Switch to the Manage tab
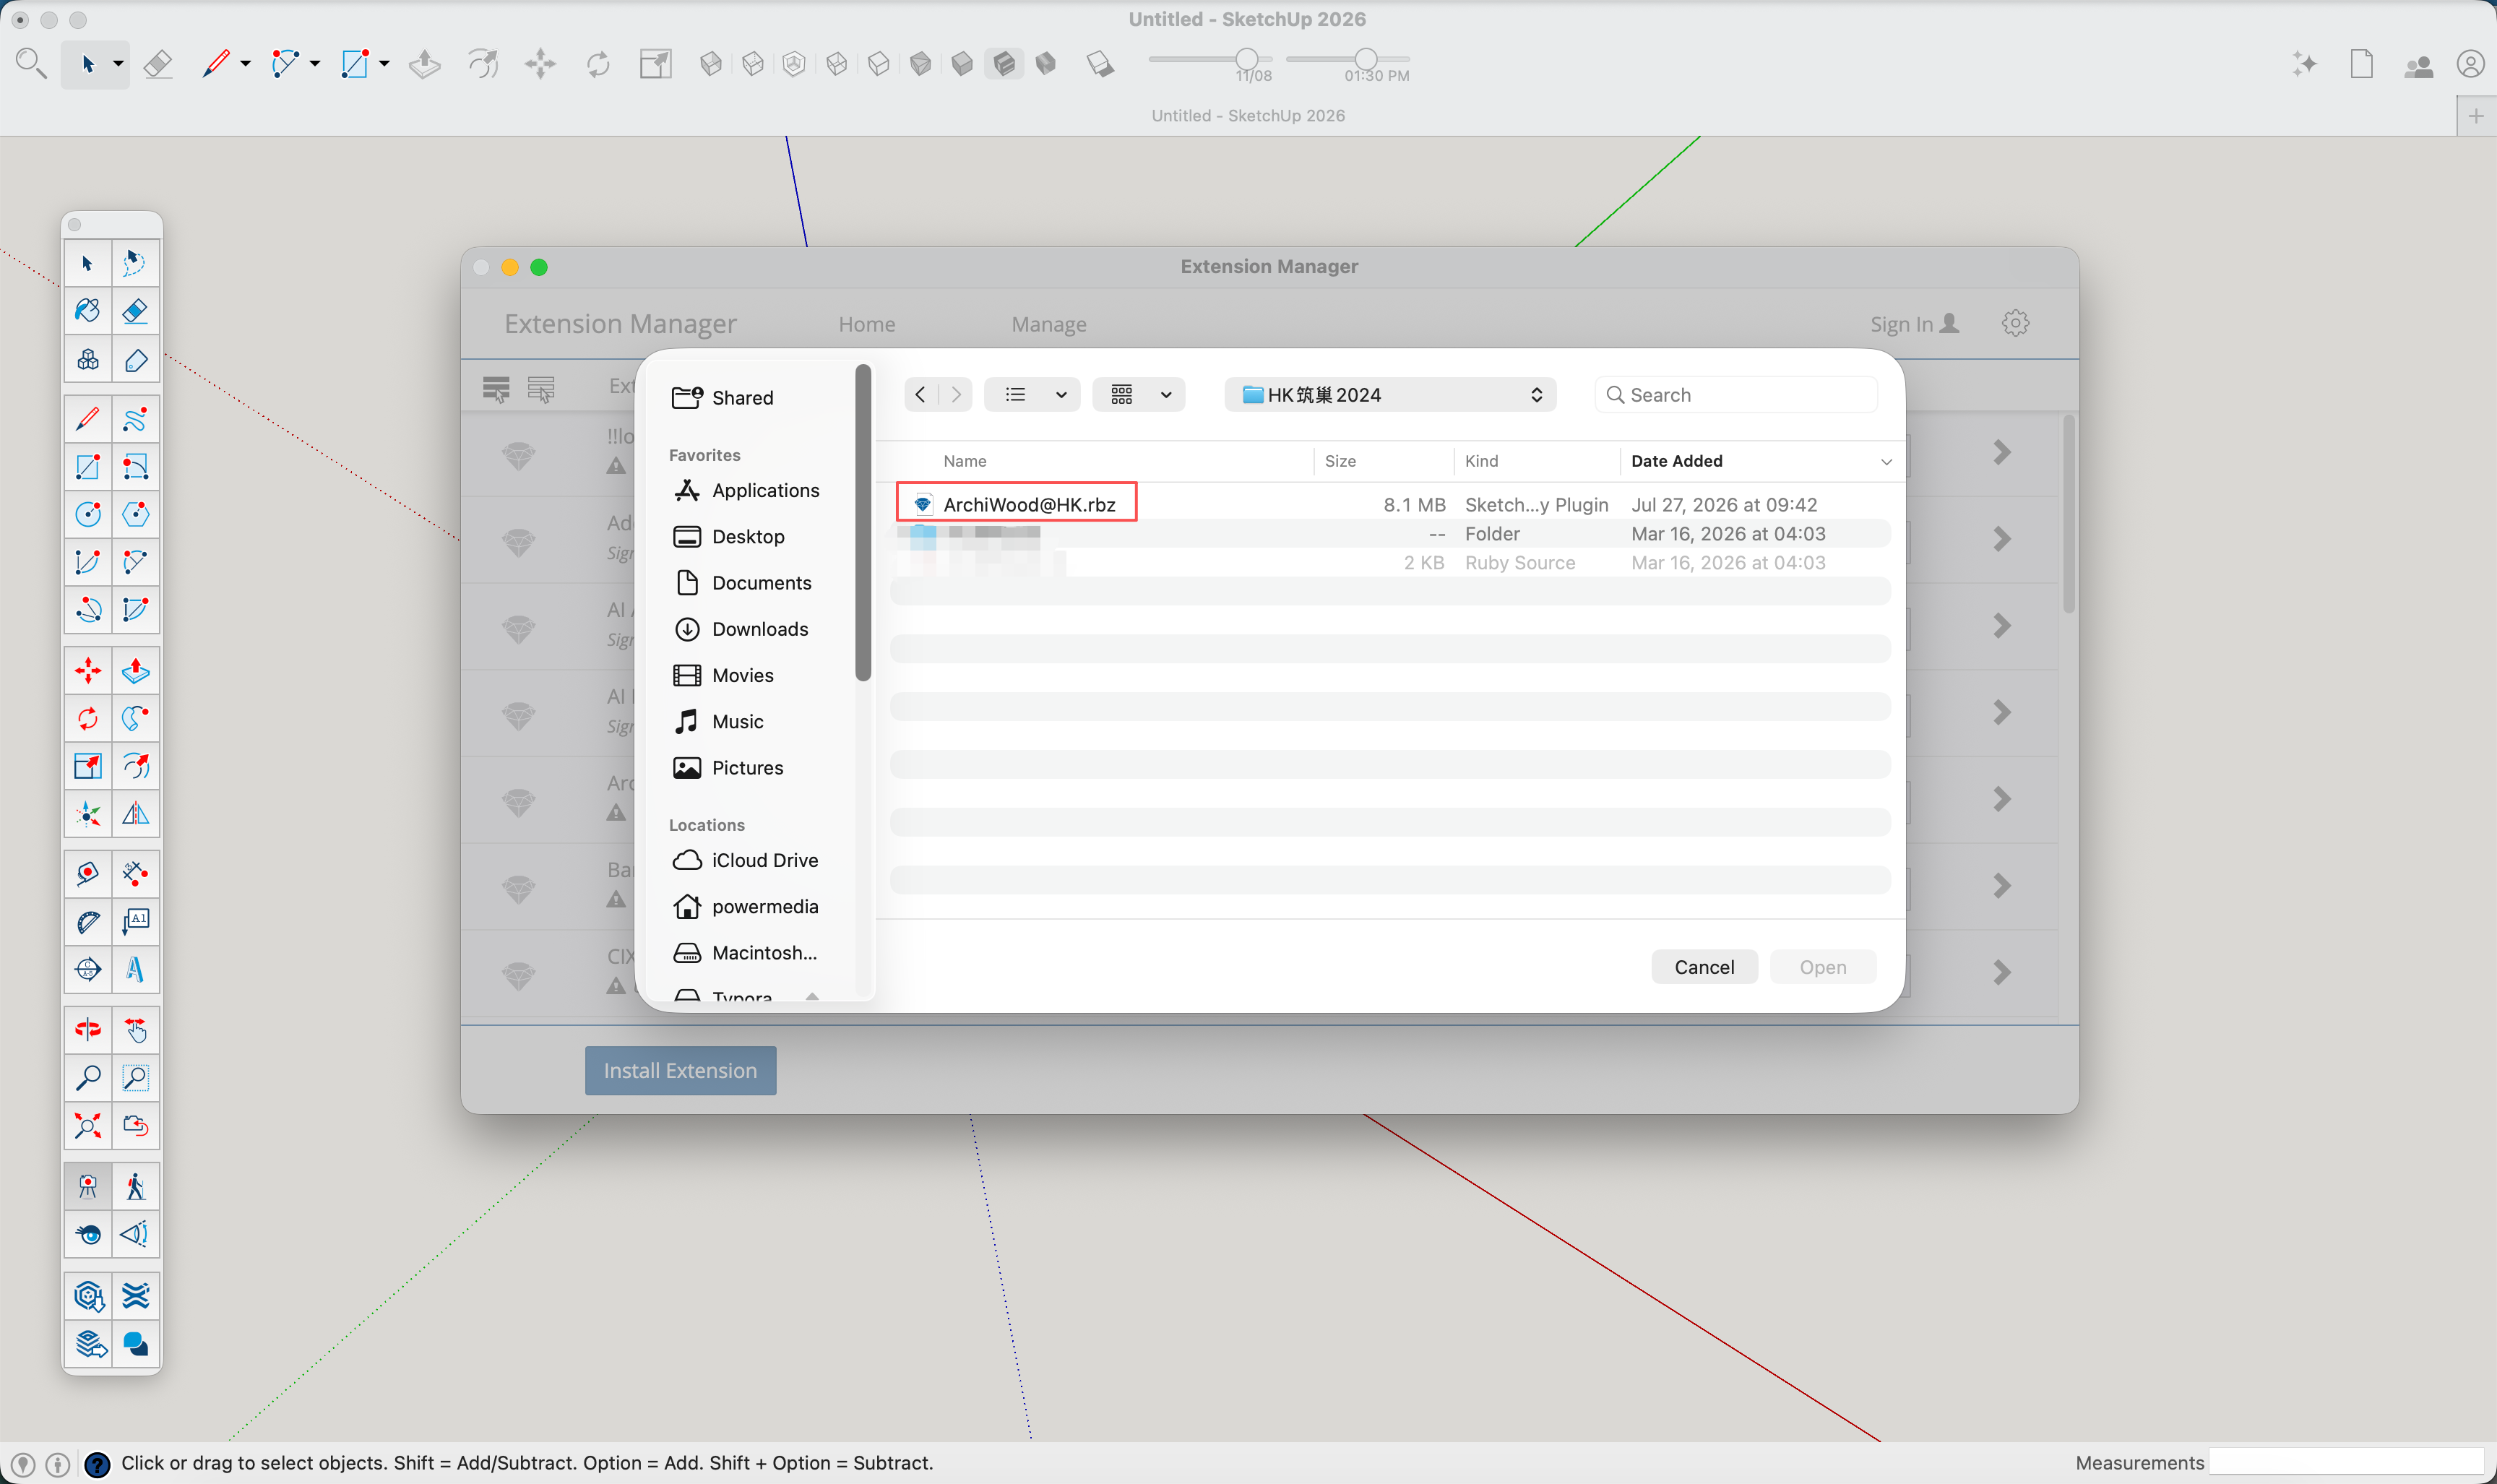The image size is (2497, 1484). [x=1048, y=325]
